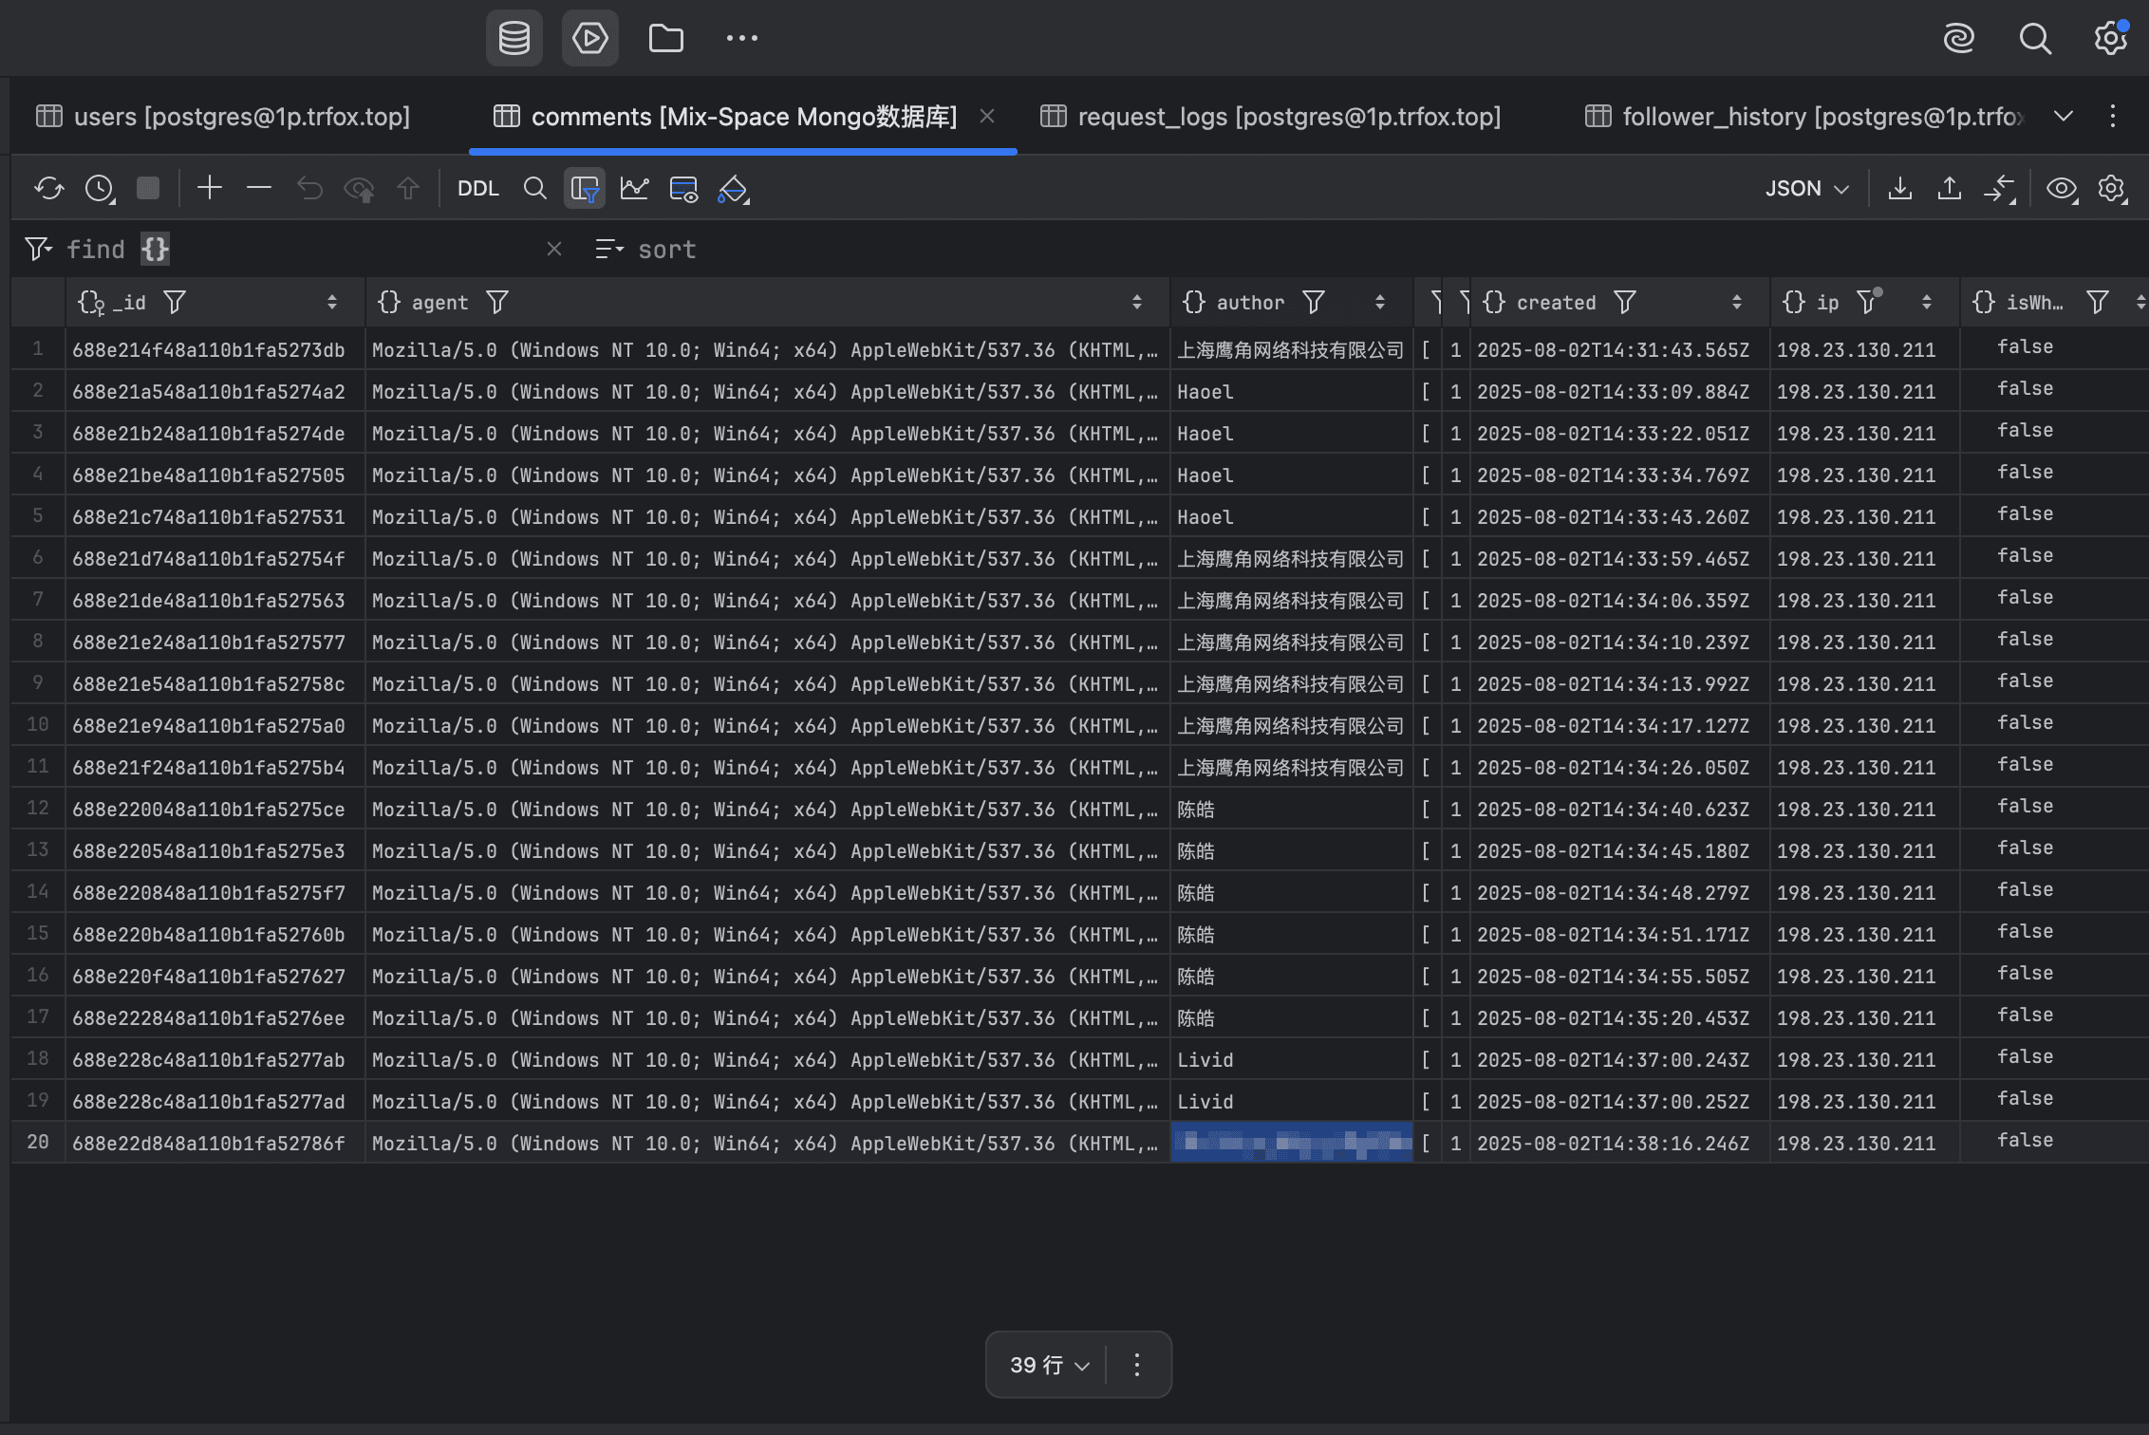Image resolution: width=2149 pixels, height=1435 pixels.
Task: Open the JSON format dropdown
Action: pyautogui.click(x=1806, y=188)
